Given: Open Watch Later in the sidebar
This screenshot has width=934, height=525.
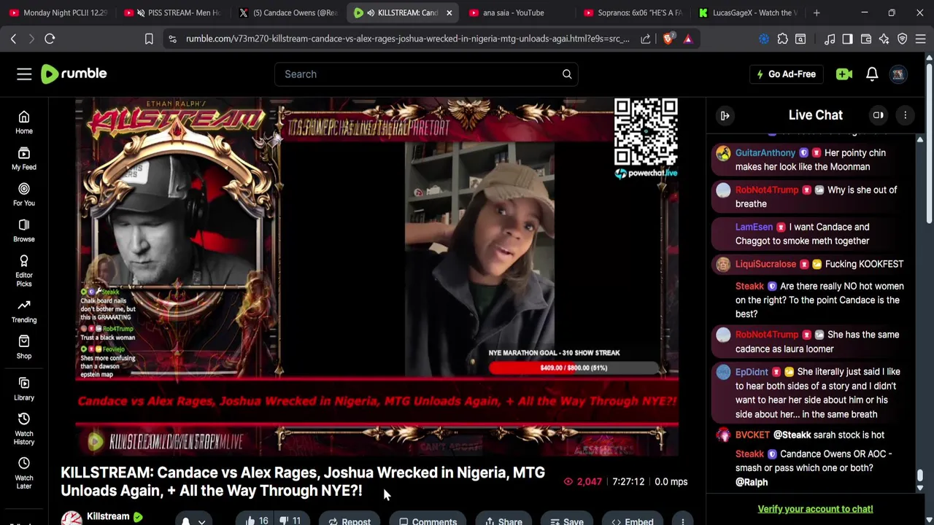Looking at the screenshot, I should tap(24, 473).
